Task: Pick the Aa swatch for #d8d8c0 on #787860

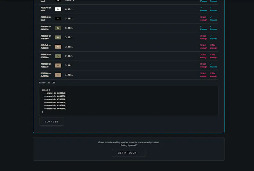Action: pos(58,37)
